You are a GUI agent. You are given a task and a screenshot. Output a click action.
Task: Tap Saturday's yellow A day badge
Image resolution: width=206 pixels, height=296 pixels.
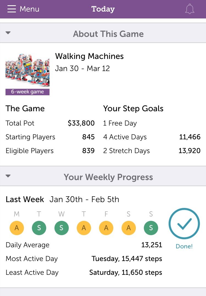point(129,228)
